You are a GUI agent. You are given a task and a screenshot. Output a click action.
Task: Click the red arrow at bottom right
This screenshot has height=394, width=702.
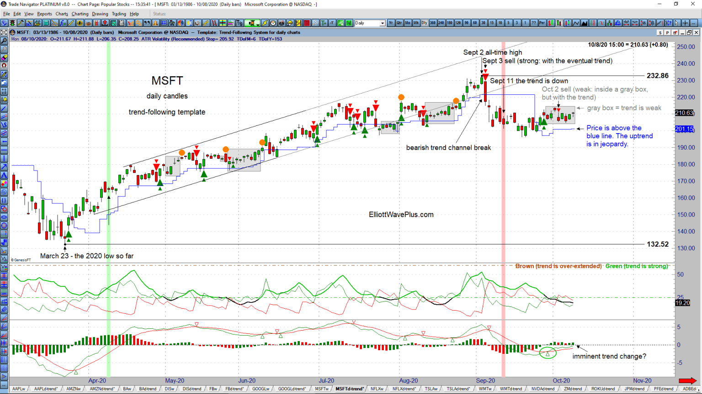688,380
